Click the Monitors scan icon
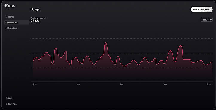216x110 pixels. (x=7, y=28)
